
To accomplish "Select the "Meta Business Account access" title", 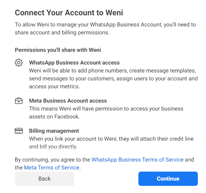I will click(x=68, y=101).
